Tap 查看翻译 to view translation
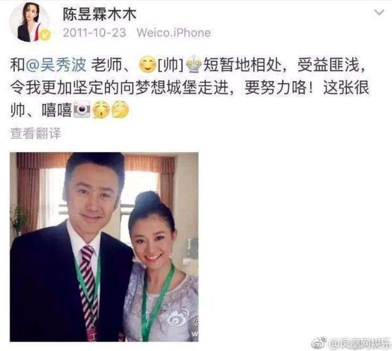The height and width of the screenshot is (351, 392). (36, 133)
